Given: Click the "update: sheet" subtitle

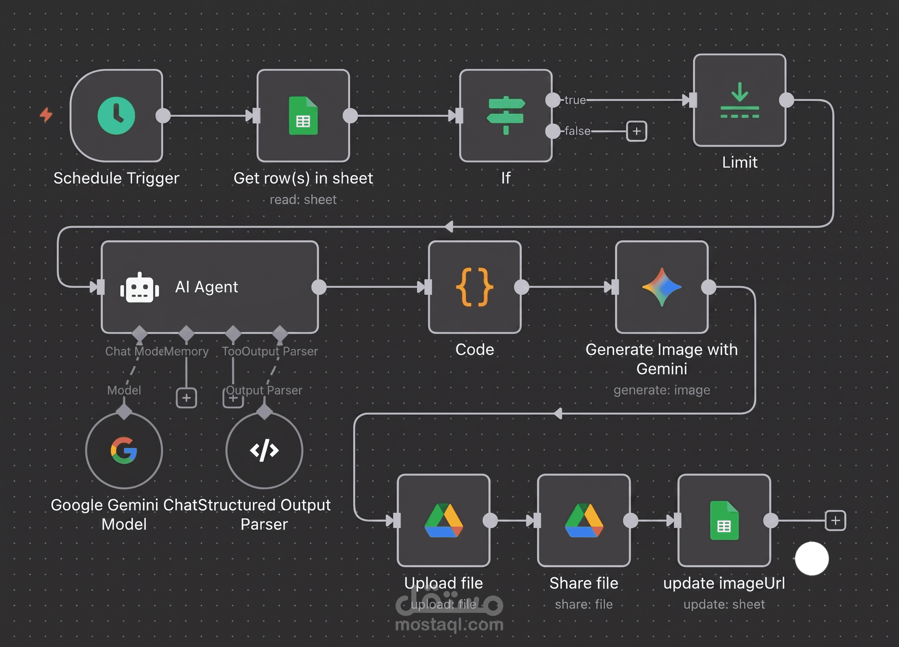Looking at the screenshot, I should (x=724, y=604).
